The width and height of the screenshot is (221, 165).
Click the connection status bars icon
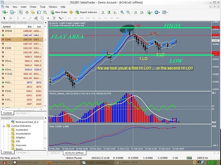[189, 158]
